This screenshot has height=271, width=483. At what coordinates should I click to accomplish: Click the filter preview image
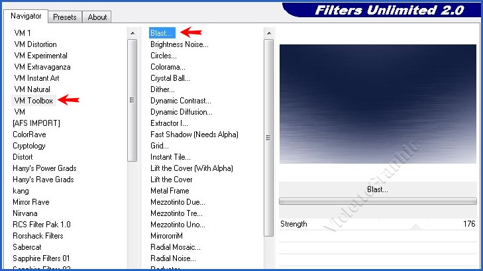(x=378, y=104)
